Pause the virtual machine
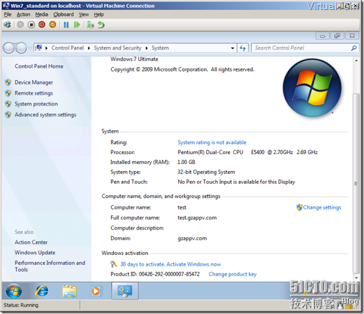This screenshot has height=314, width=364. click(66, 24)
